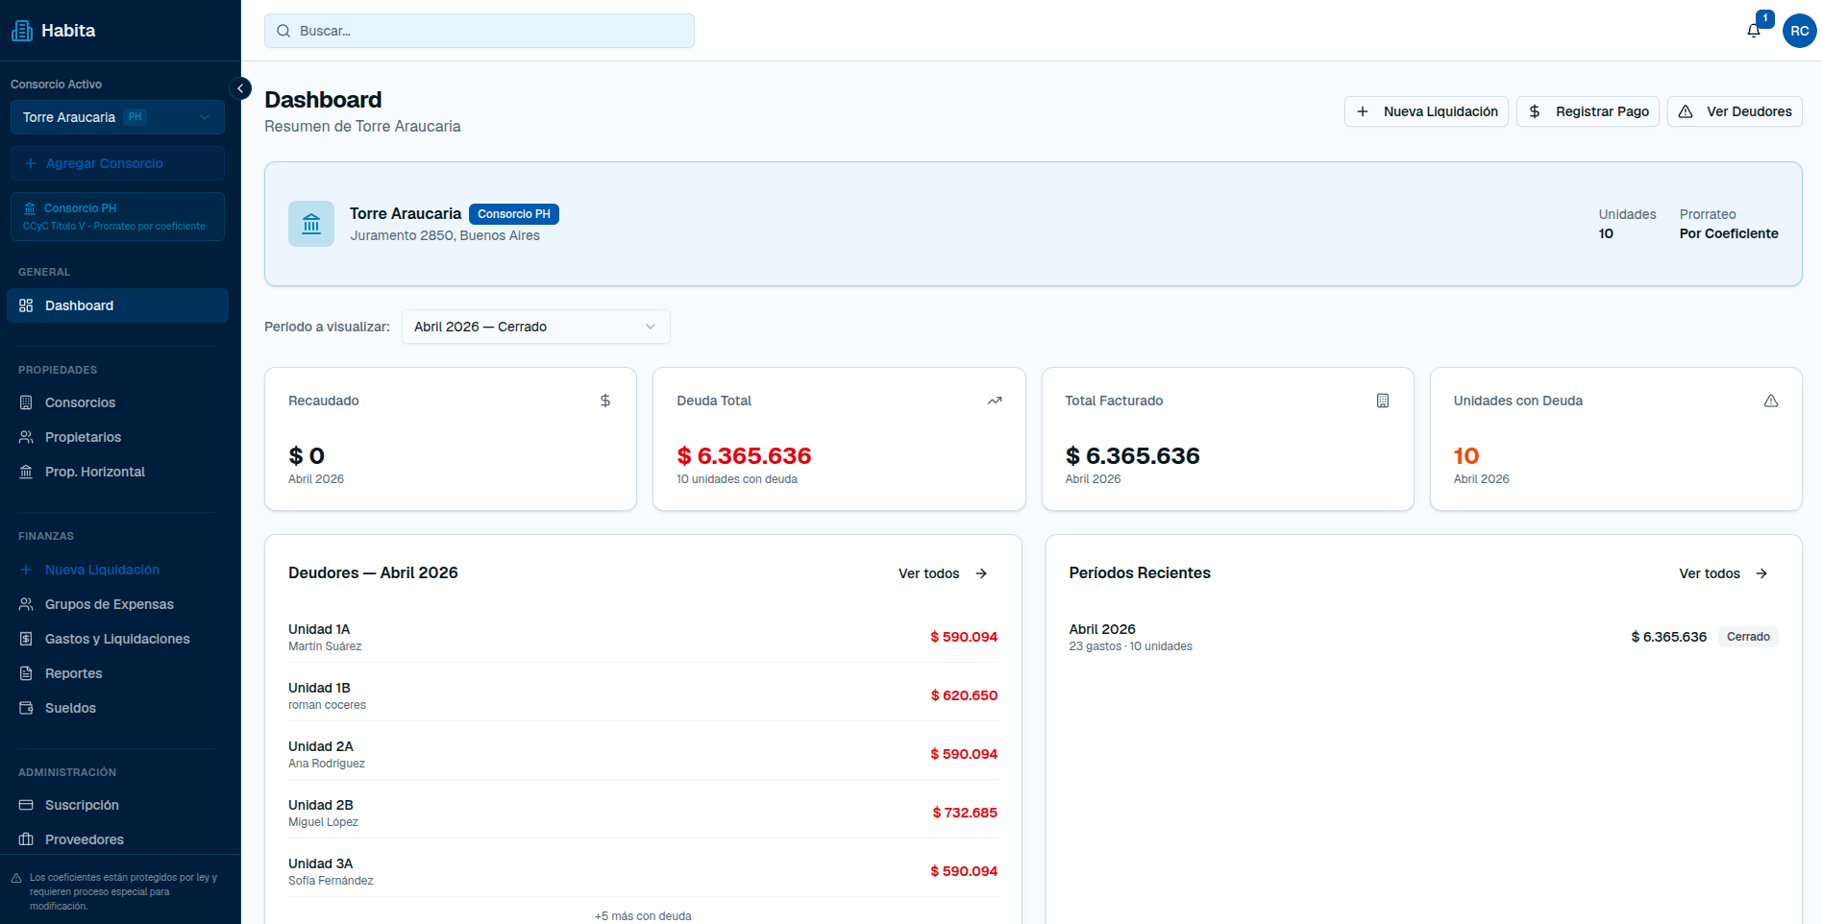Click the Ver Deudores button
This screenshot has width=1822, height=924.
[x=1735, y=111]
